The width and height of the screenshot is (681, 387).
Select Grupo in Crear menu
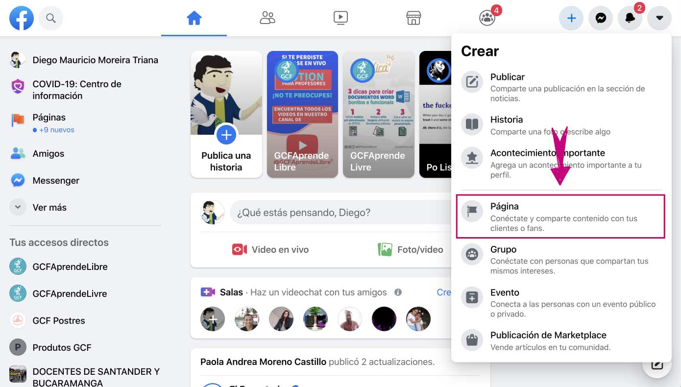(561, 260)
